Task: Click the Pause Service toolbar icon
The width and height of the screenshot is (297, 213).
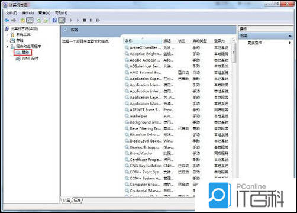Action: [91, 20]
